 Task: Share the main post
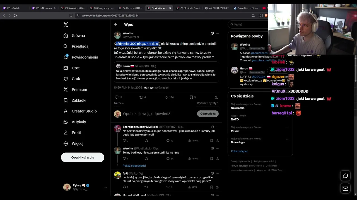[x=216, y=97]
